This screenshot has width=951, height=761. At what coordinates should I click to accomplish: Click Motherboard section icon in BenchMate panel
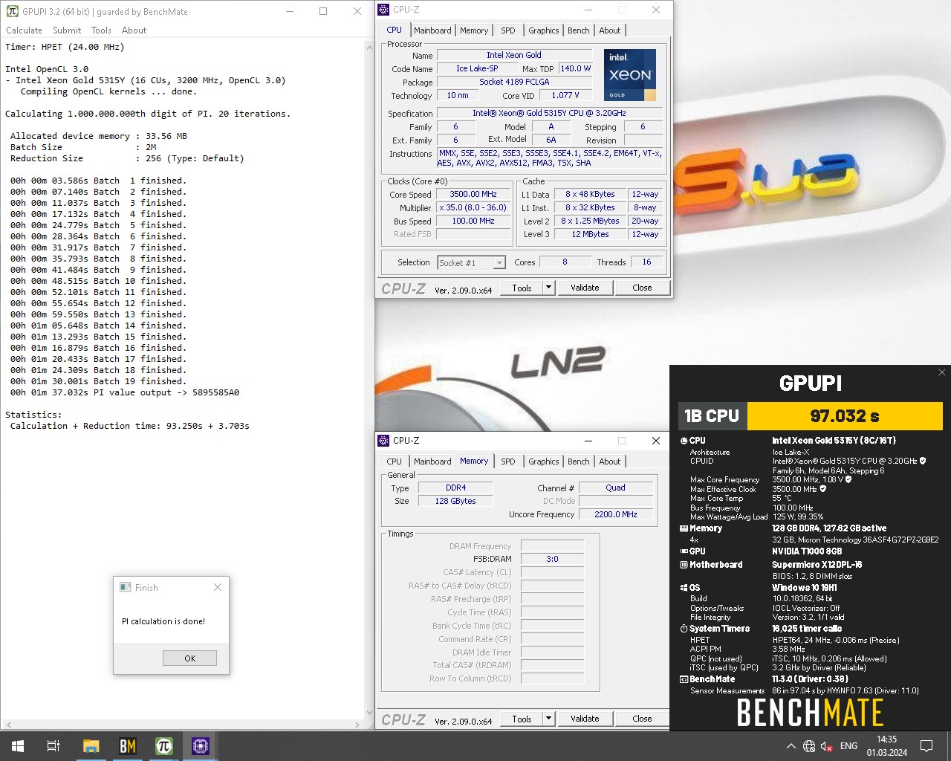[684, 565]
